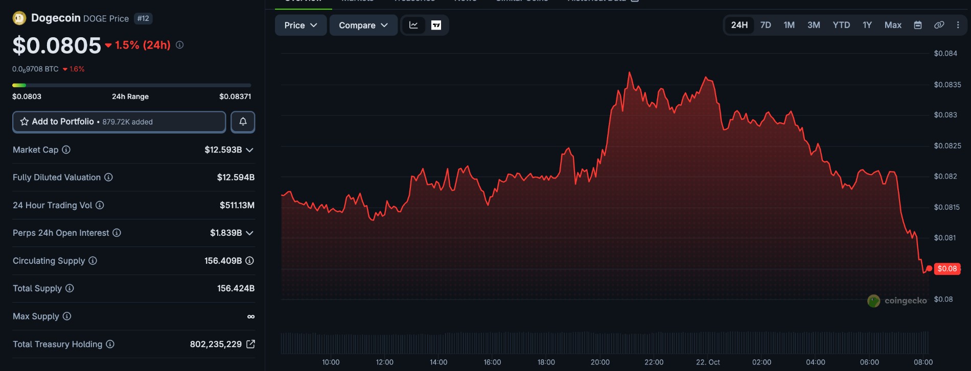The width and height of the screenshot is (971, 371).
Task: Click the red $0.08 price label
Action: [947, 268]
